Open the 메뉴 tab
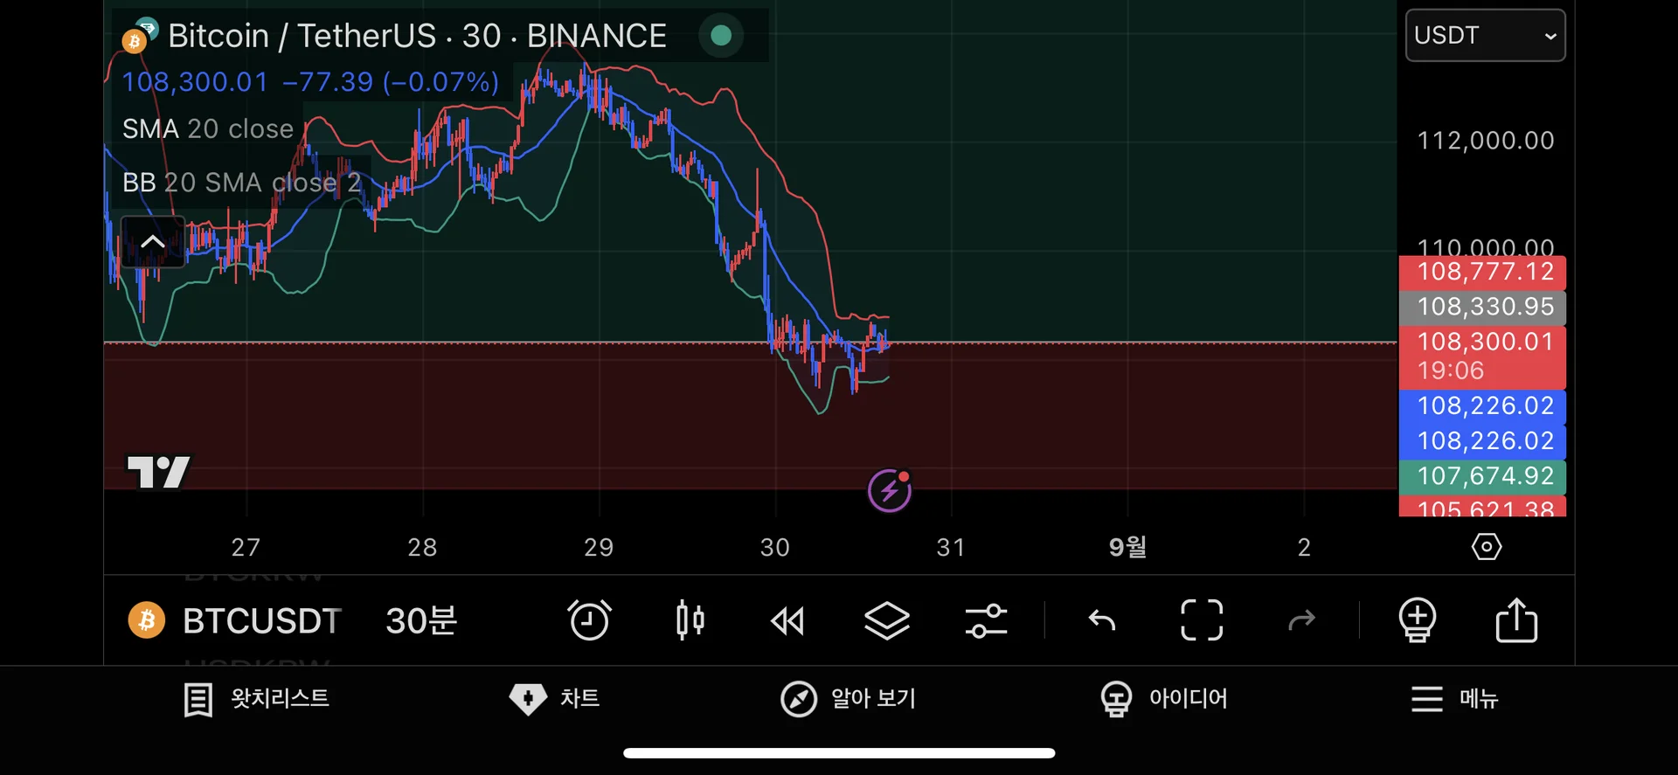1678x775 pixels. coord(1455,699)
